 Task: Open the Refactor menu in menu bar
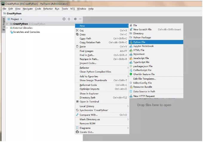48,9
